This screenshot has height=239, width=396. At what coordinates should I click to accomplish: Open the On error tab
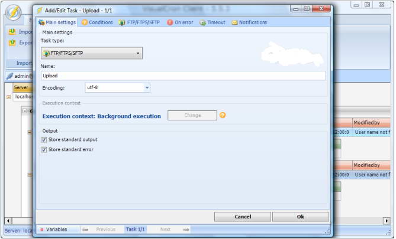(180, 22)
